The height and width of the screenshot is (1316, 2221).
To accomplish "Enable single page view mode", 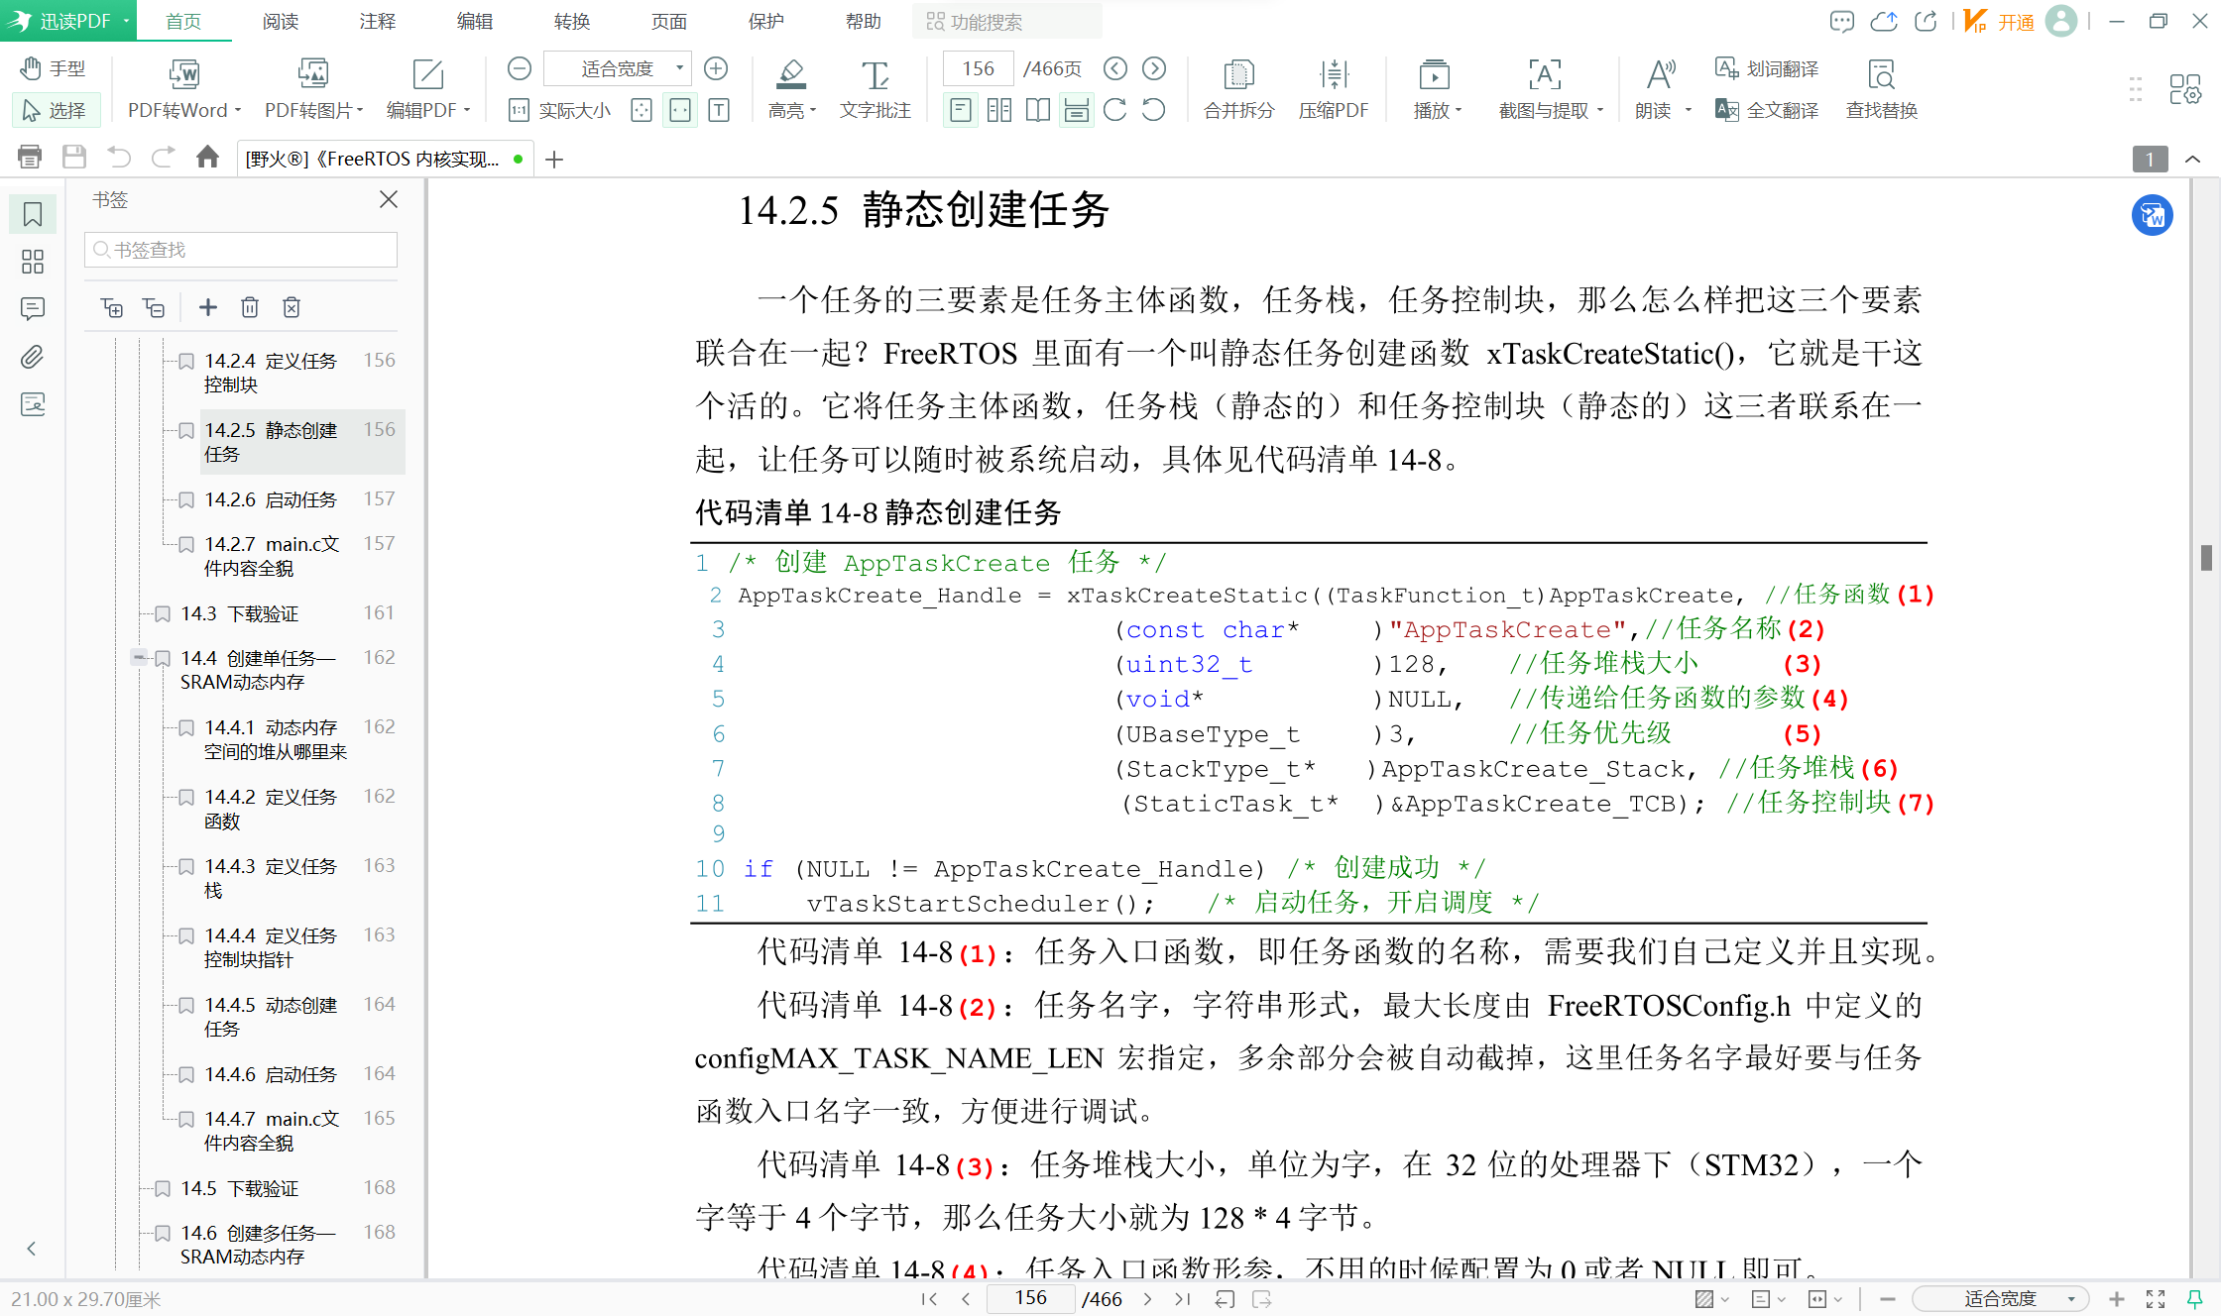I will [x=960, y=110].
